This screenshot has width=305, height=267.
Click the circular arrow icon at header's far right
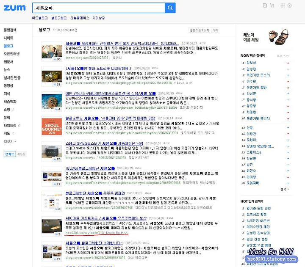[289, 6]
